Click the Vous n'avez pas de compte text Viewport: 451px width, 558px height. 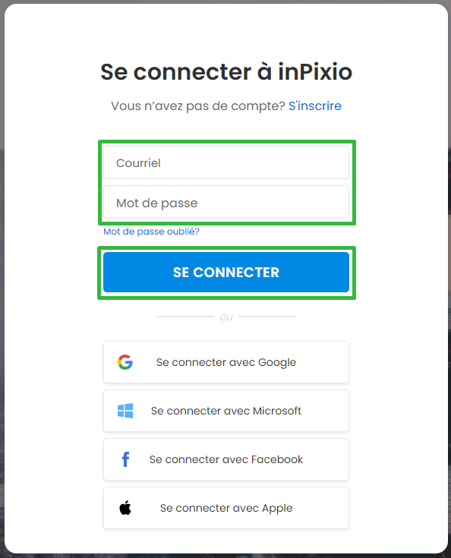pos(198,106)
